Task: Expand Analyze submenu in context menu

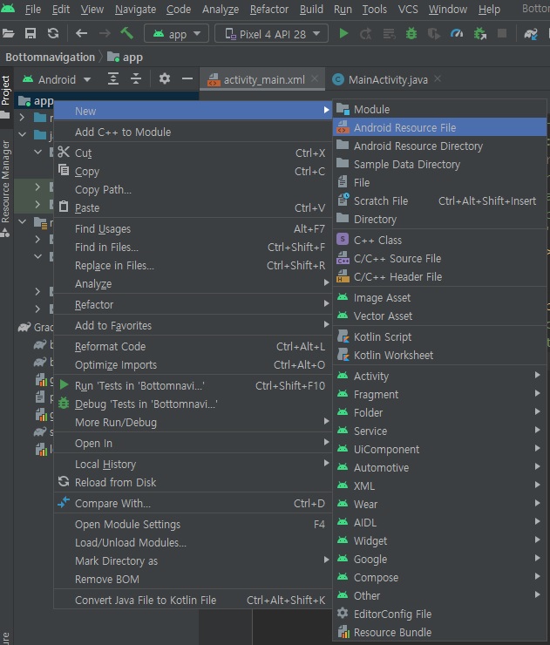Action: 193,284
